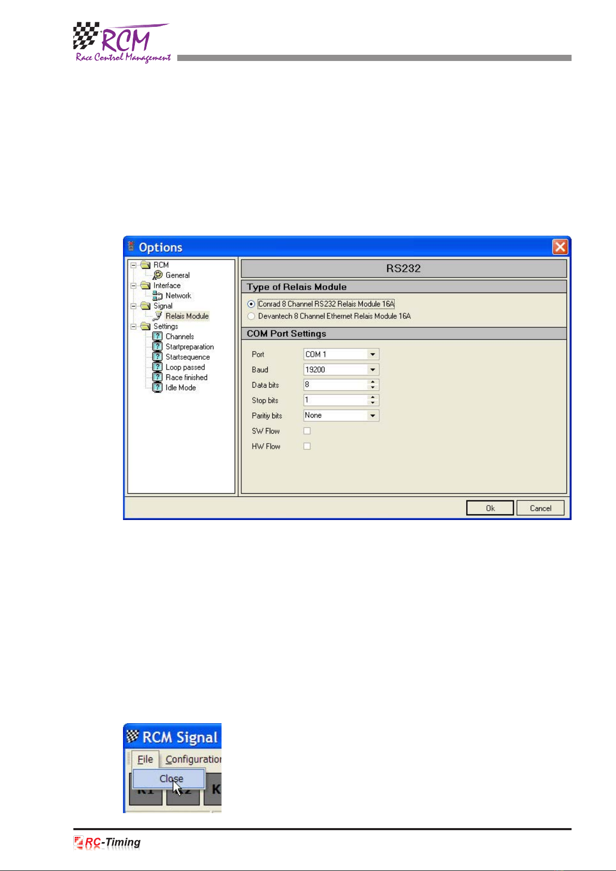This screenshot has width=616, height=871.
Task: Open the File menu in RCM Signal
Action: [145, 759]
